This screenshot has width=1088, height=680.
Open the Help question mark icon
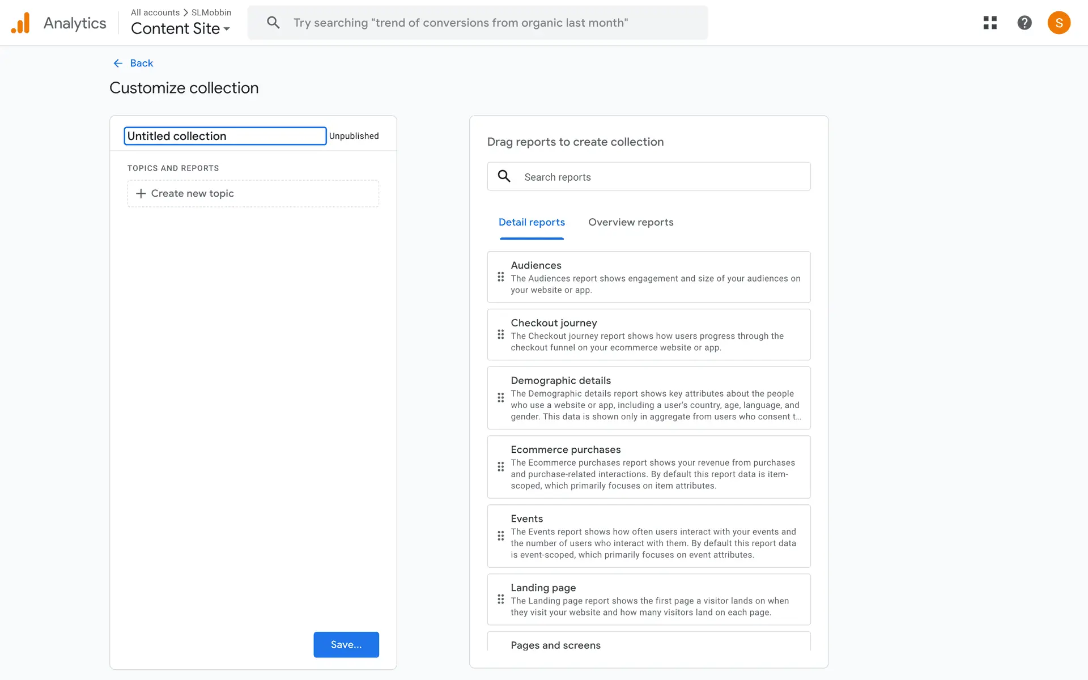(1024, 23)
